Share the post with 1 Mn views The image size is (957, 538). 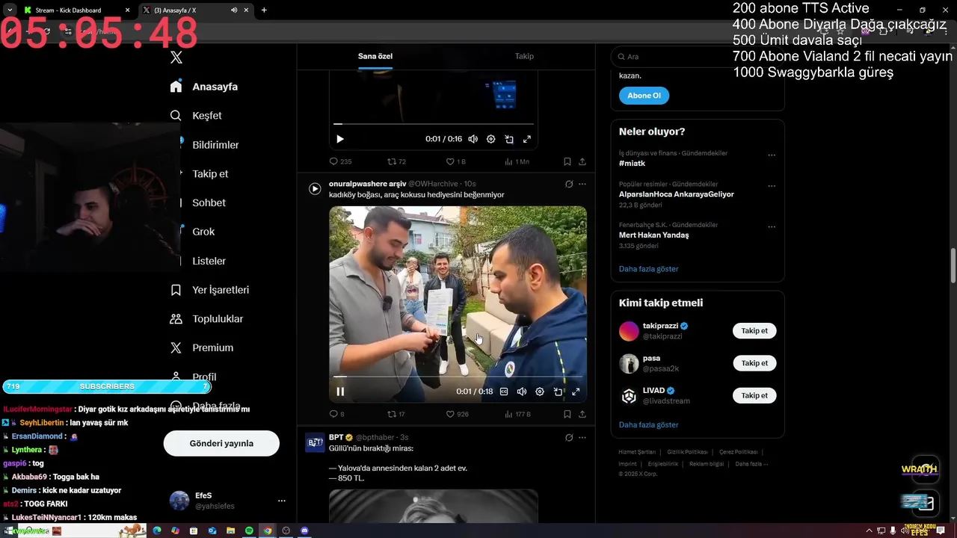point(582,161)
